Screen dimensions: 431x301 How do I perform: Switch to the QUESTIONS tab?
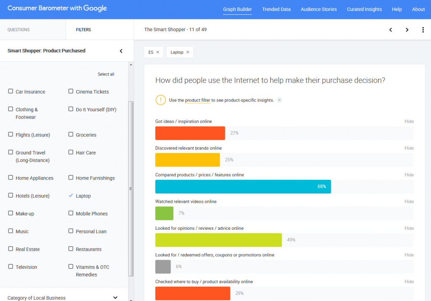(x=33, y=30)
